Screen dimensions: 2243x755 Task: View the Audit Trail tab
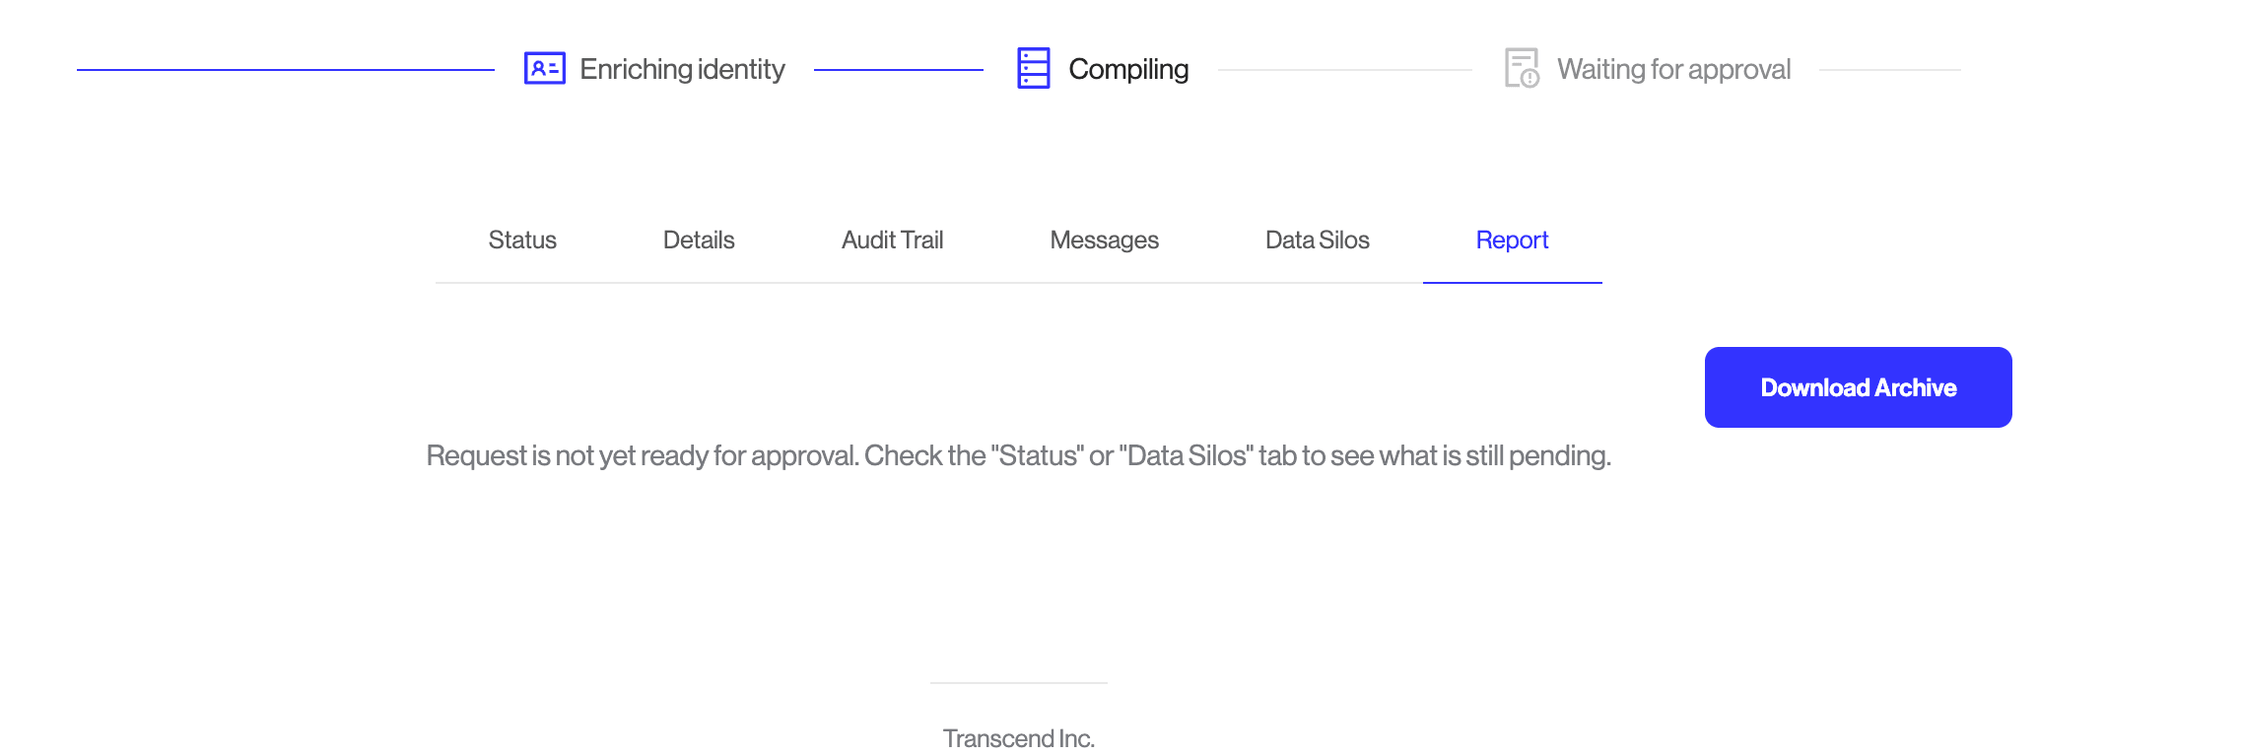tap(892, 240)
